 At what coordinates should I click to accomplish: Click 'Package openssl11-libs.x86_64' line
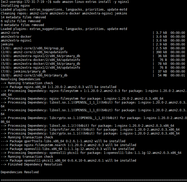click(68, 149)
